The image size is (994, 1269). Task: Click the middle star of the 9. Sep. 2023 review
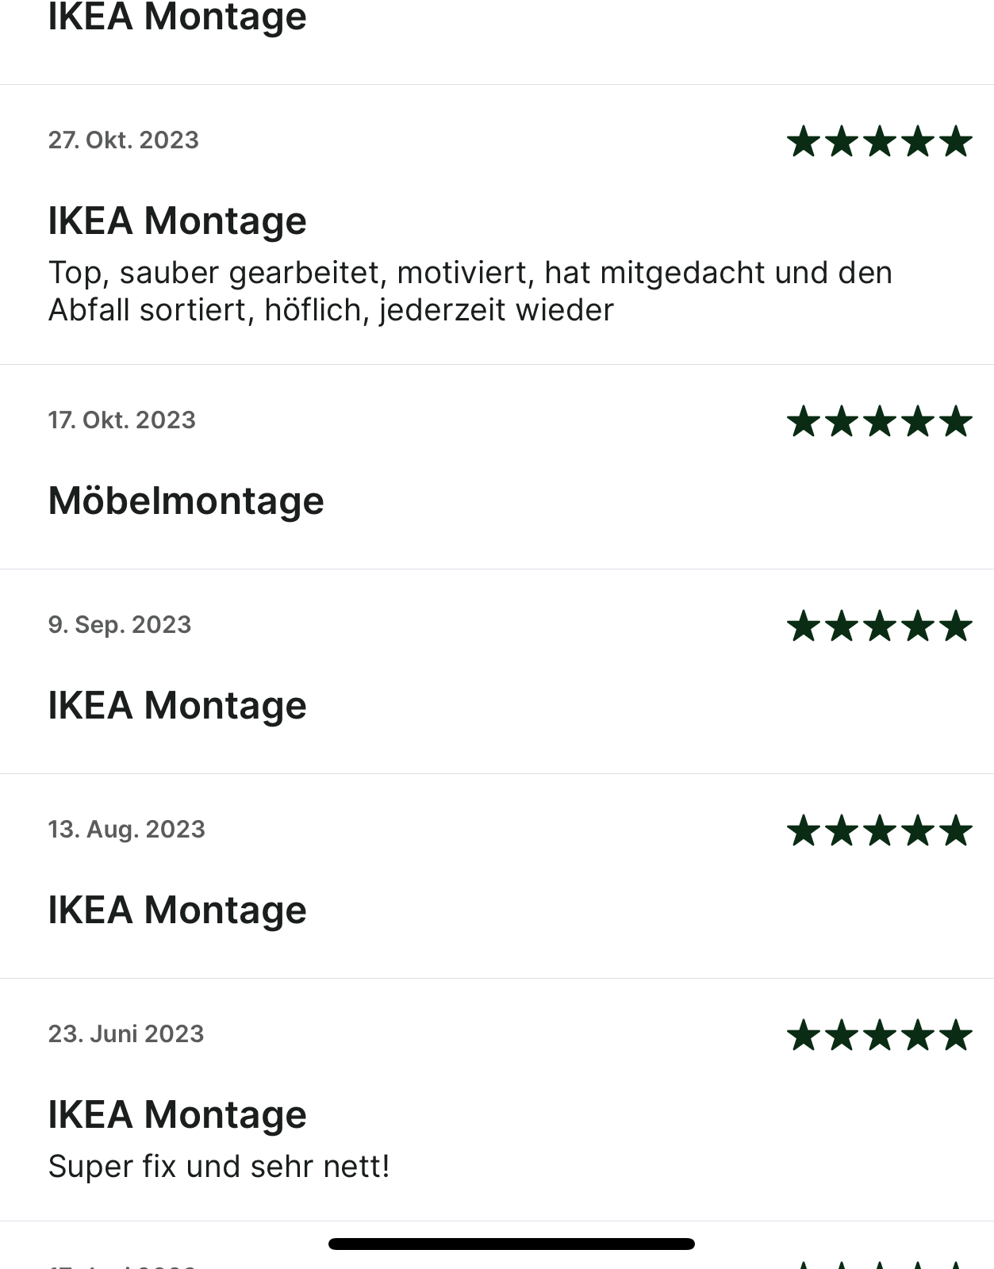click(x=879, y=626)
